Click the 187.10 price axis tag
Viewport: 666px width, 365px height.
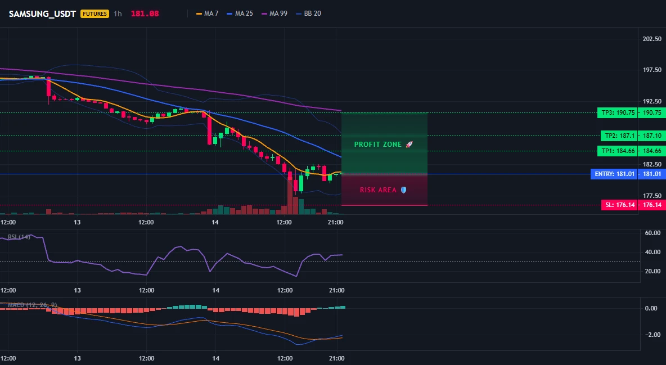click(x=652, y=136)
